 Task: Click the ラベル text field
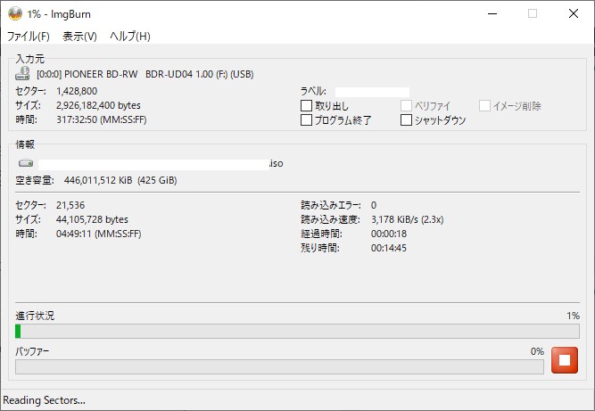[372, 92]
